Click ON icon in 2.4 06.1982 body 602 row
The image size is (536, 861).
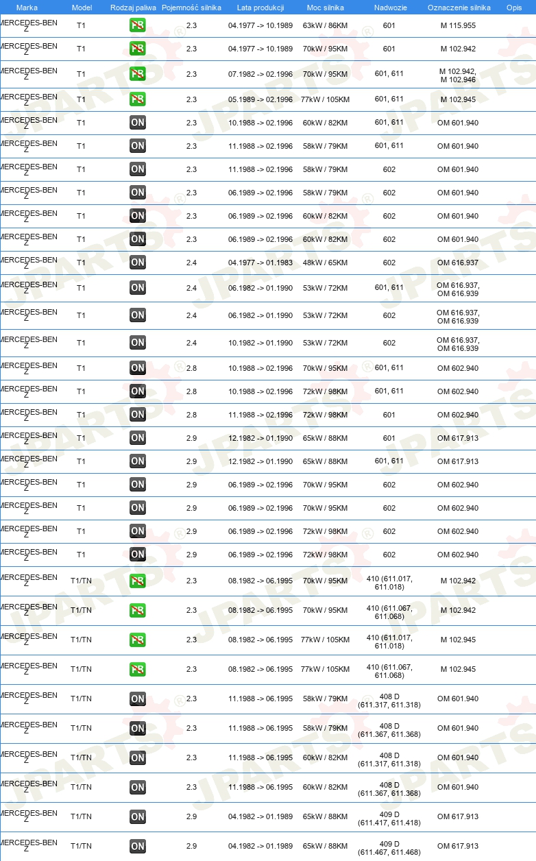click(x=137, y=315)
